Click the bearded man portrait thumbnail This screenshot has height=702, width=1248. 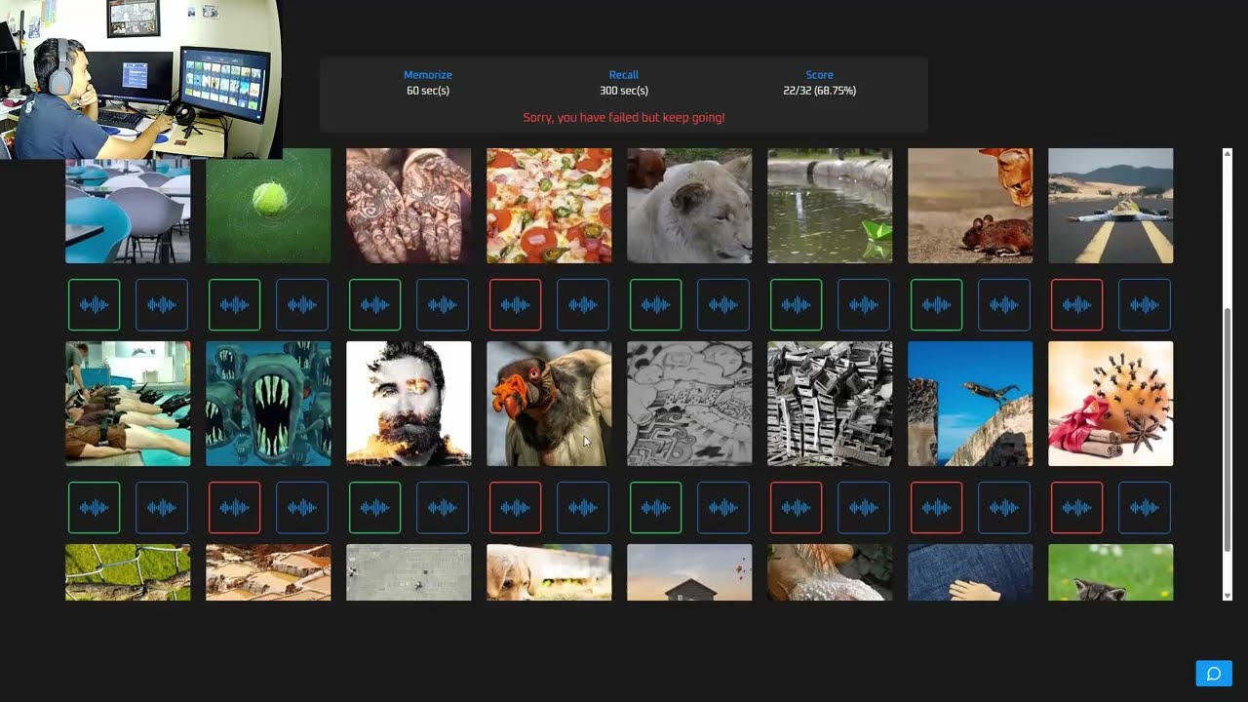409,404
